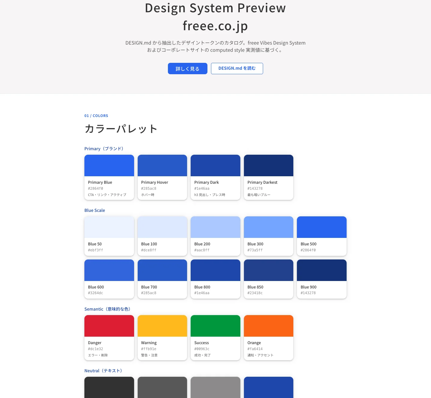Click the エラー・削除 description
The width and height of the screenshot is (431, 398).
tap(98, 355)
